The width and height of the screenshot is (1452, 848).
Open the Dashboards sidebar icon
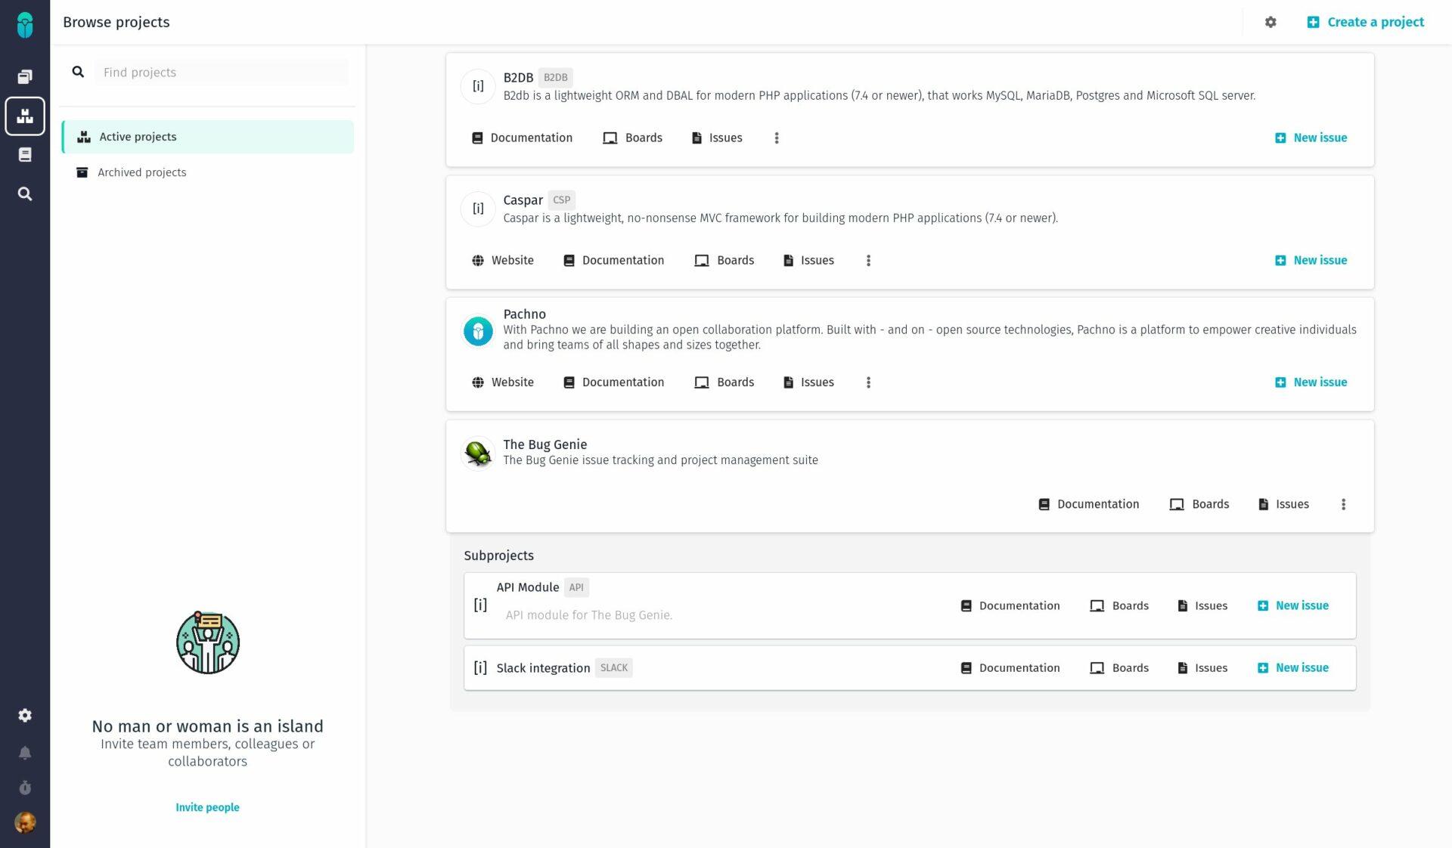pos(25,76)
